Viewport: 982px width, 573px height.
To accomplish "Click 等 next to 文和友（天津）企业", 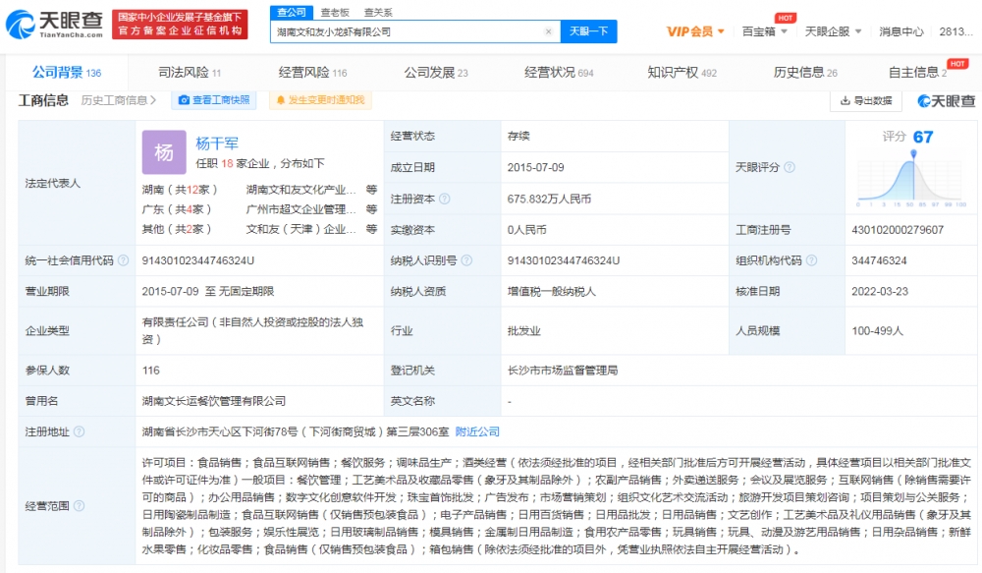I will [371, 229].
